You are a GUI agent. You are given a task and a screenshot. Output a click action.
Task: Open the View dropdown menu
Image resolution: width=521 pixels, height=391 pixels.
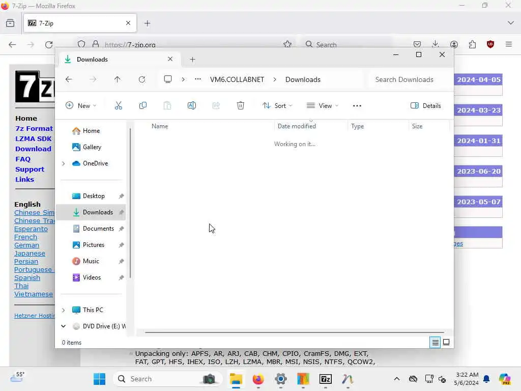click(322, 106)
